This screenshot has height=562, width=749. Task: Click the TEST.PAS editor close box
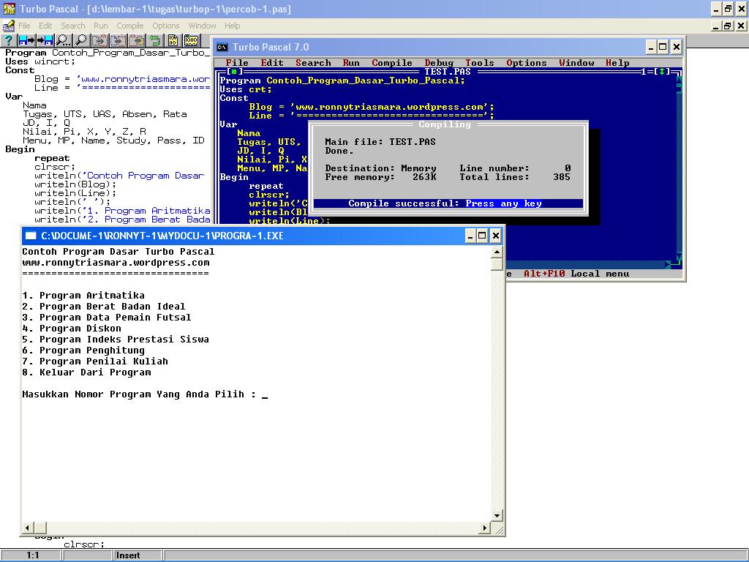(235, 72)
